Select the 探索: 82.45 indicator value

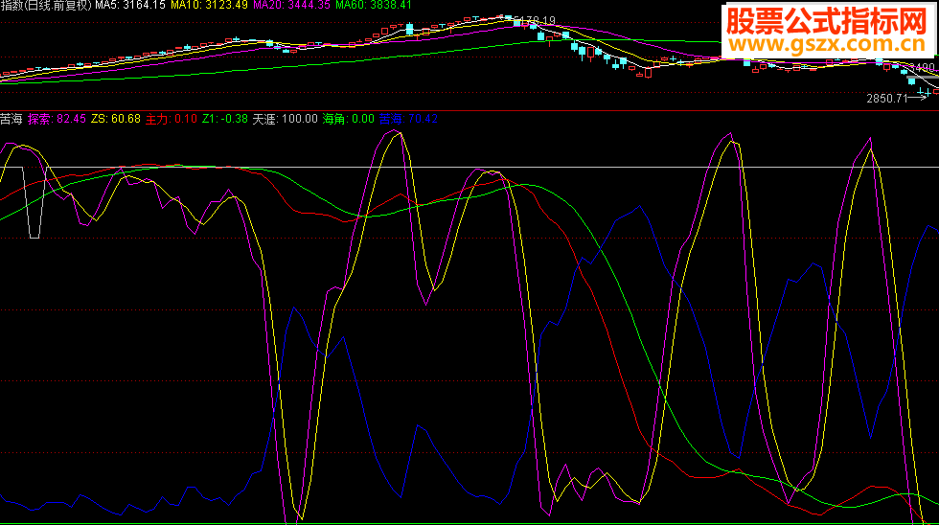(57, 119)
